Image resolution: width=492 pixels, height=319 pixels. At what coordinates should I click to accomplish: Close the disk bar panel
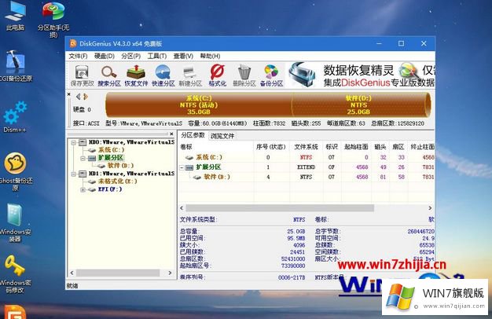coord(69,93)
